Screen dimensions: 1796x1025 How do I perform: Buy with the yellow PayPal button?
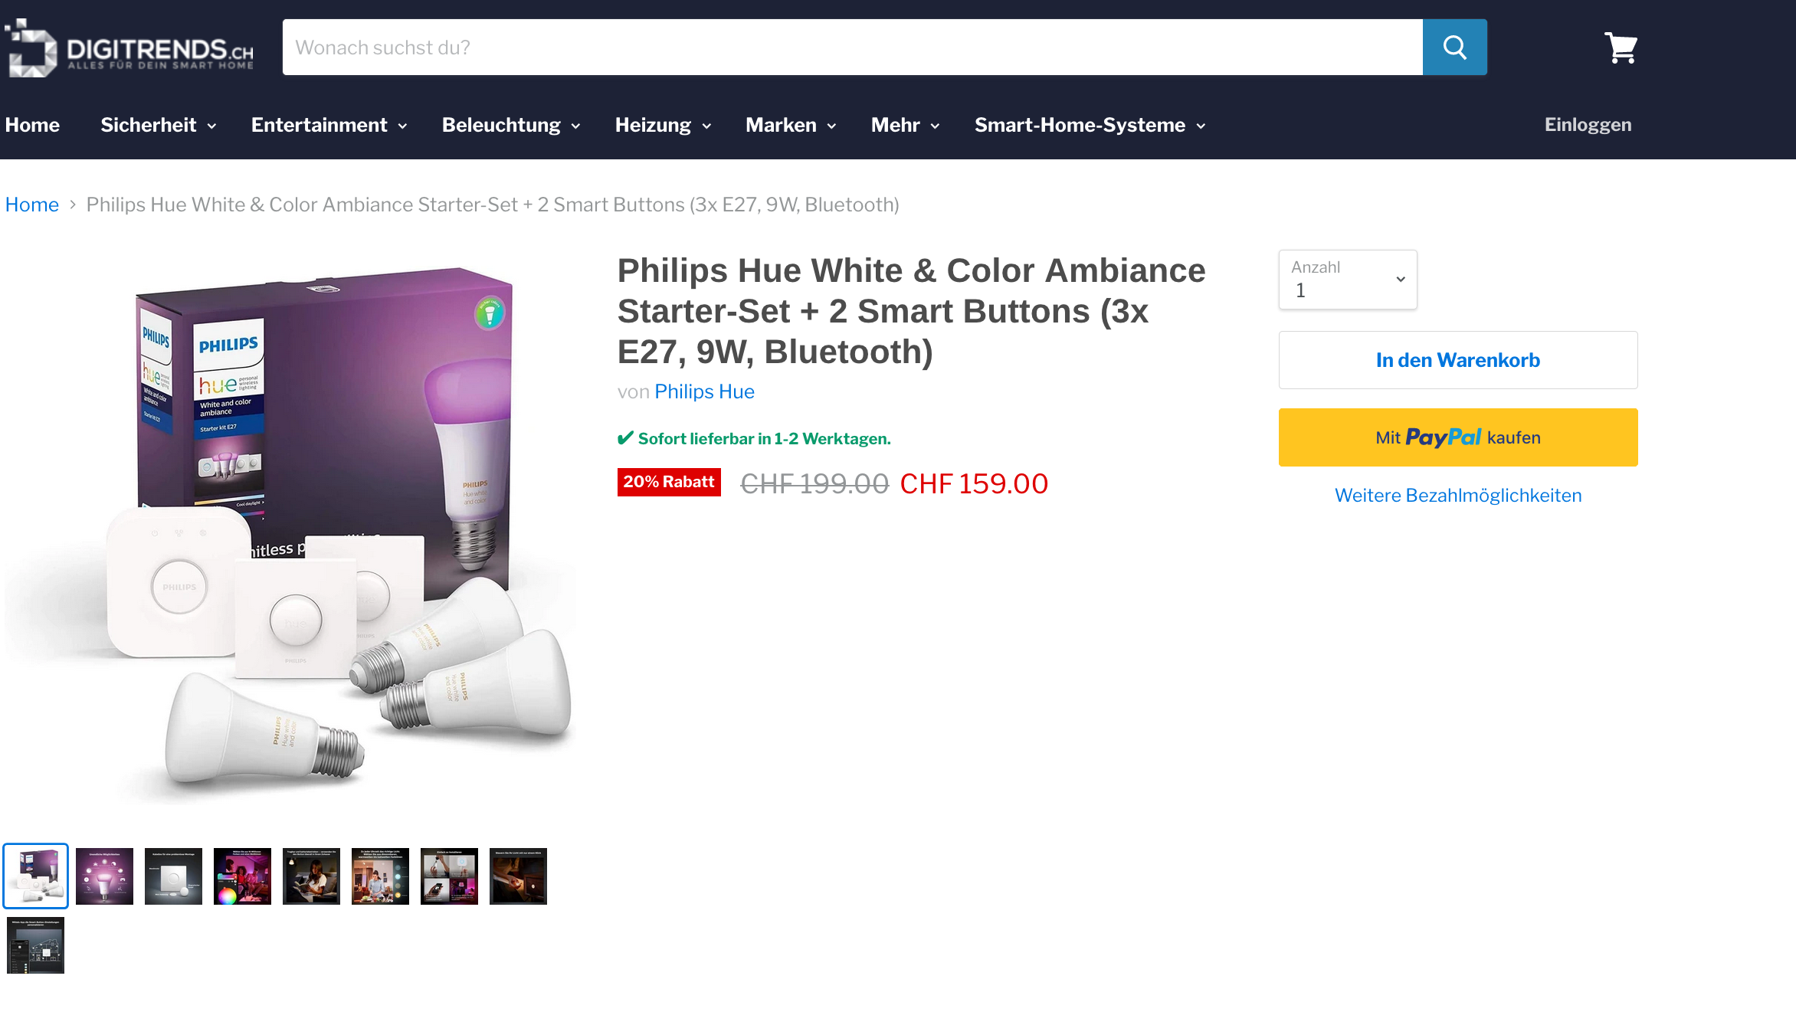1457,437
